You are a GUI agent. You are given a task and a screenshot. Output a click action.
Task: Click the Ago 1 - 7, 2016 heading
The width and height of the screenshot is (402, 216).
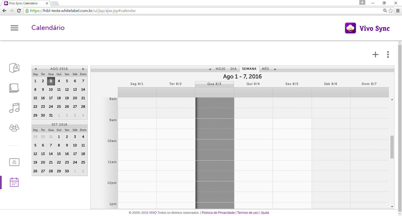(242, 77)
